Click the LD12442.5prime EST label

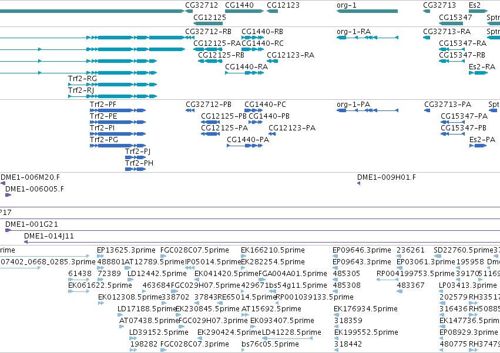point(157,274)
